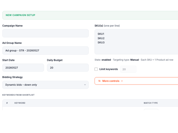The height and width of the screenshot is (133, 178).
Task: Click the Bidding Strategy label
Action: 12,77
